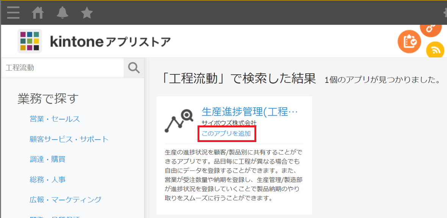
Task: Open the 生産進捗管理(工程… app title
Action: (250, 112)
